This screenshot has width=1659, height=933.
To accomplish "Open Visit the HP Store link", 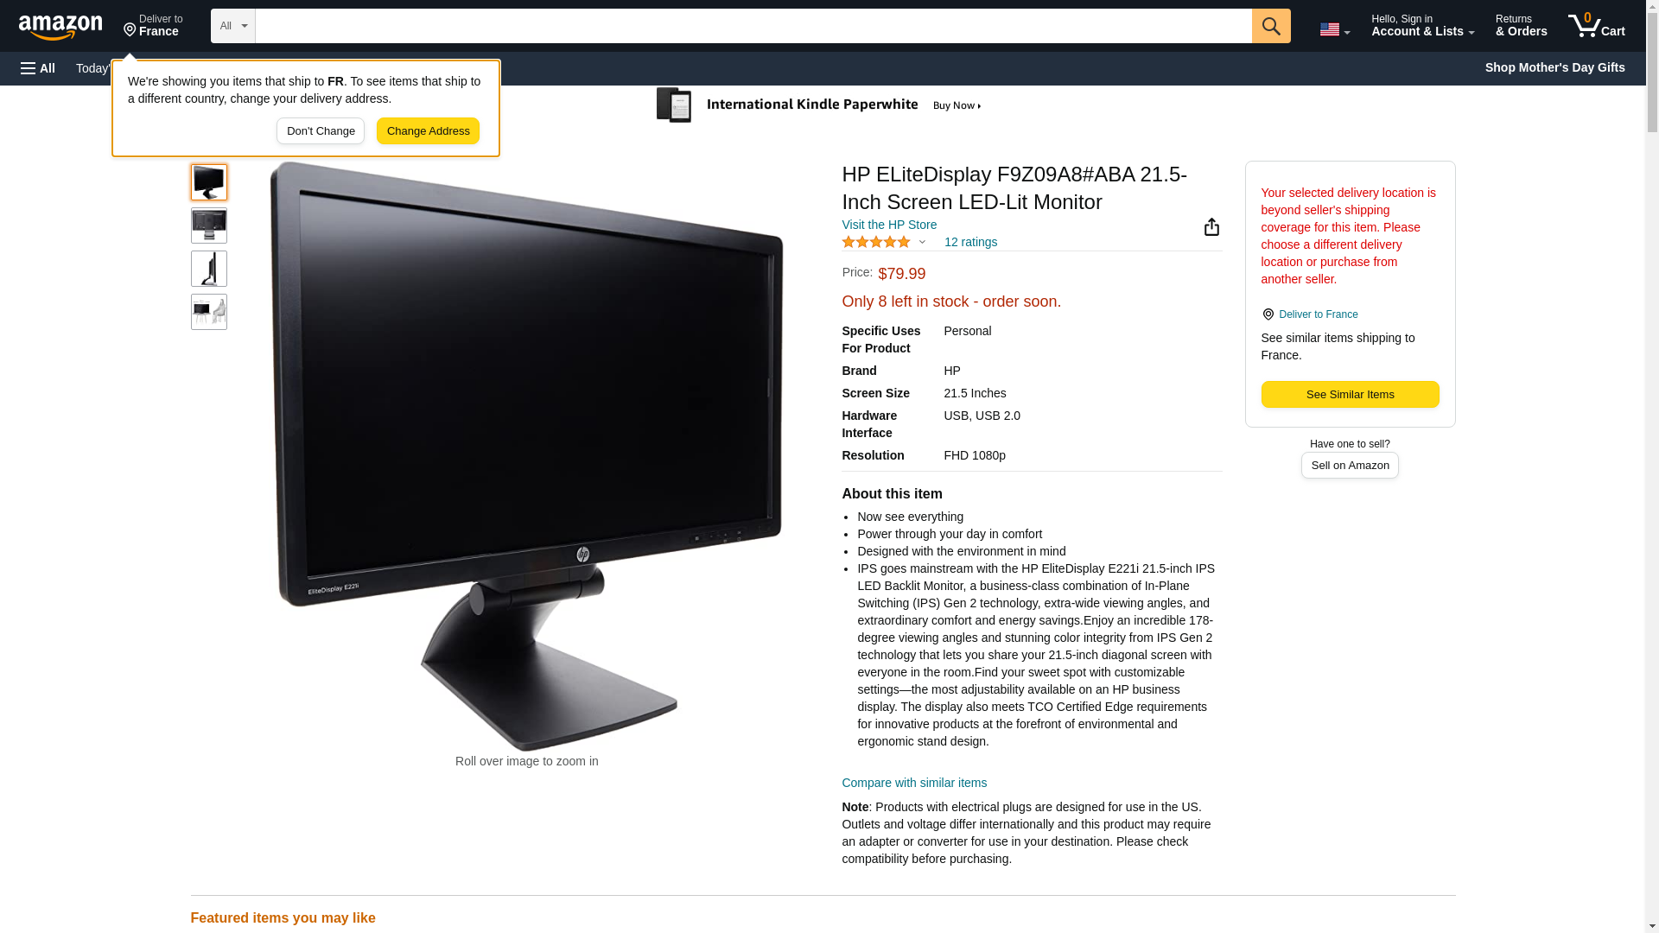I will (888, 225).
